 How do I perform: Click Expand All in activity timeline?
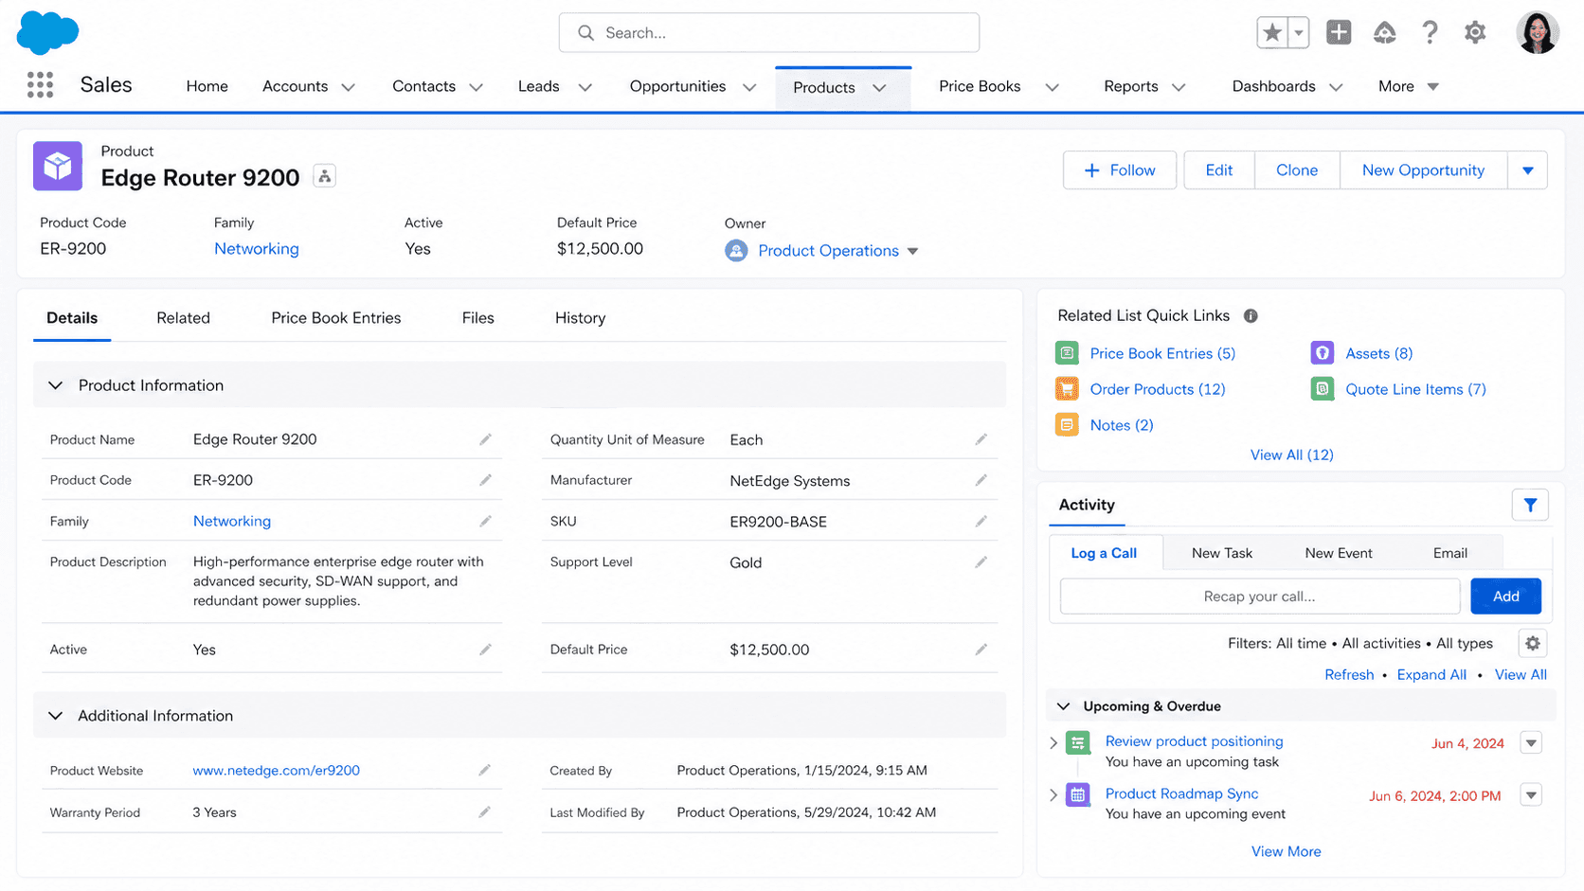tap(1431, 675)
